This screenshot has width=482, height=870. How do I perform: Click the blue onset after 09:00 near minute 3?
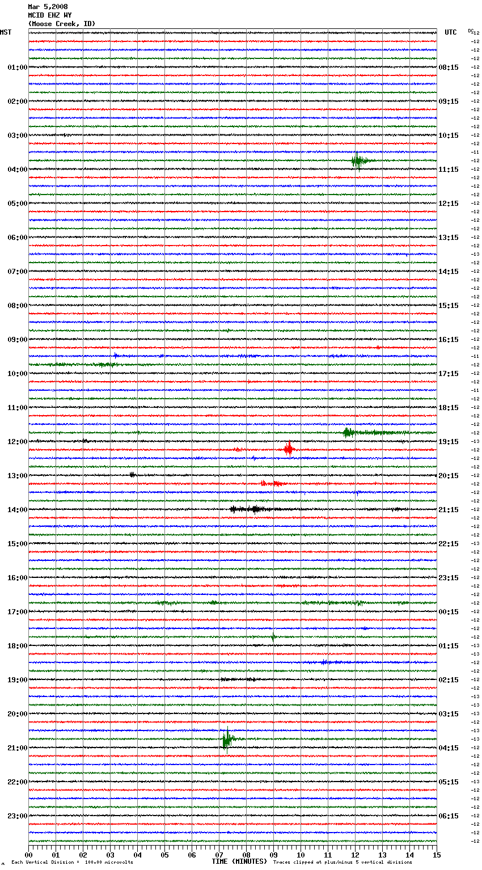[115, 356]
